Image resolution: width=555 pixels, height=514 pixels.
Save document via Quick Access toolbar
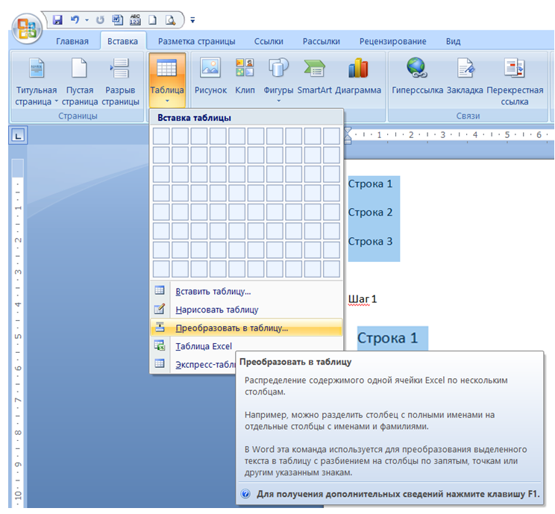57,20
